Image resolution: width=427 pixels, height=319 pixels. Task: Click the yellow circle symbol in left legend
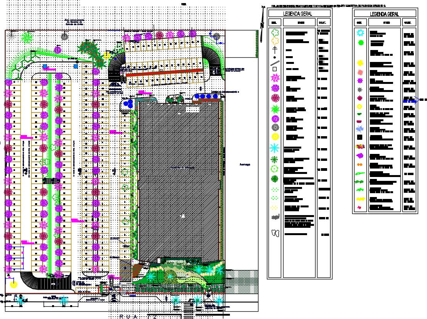point(275,136)
